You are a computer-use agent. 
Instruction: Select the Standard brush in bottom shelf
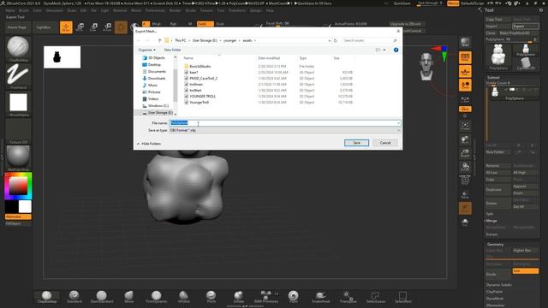[x=74, y=297]
